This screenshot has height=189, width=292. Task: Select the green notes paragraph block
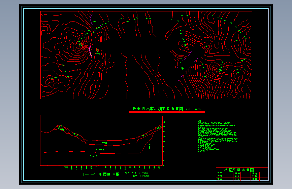218,136
